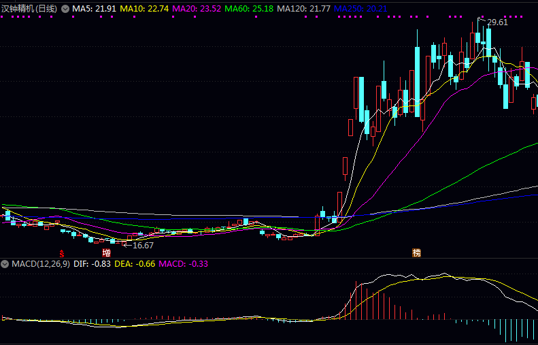Click the 增 event marker icon
The image size is (538, 345).
[x=106, y=252]
